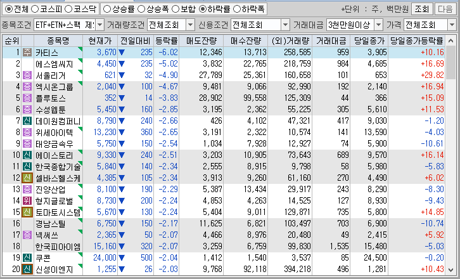This screenshot has height=279, width=460.
Task: Select stock name 카티스
Action: (x=47, y=53)
